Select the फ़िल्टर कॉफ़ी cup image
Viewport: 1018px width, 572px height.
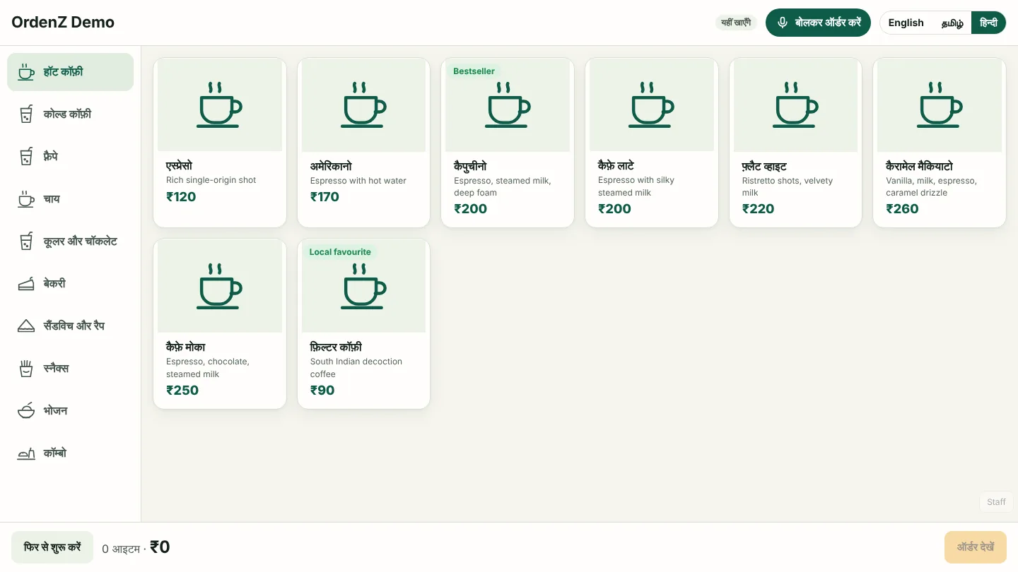click(x=363, y=286)
